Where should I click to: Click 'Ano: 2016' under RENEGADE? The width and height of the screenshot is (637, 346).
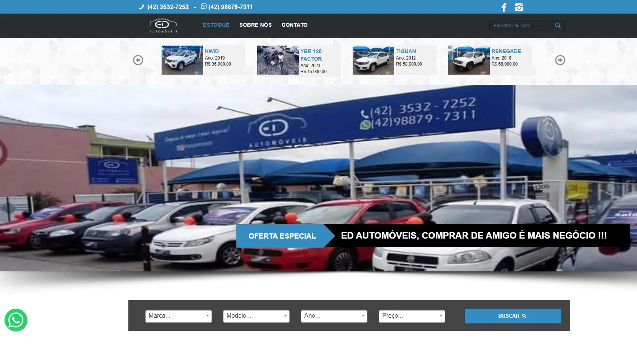pyautogui.click(x=501, y=58)
